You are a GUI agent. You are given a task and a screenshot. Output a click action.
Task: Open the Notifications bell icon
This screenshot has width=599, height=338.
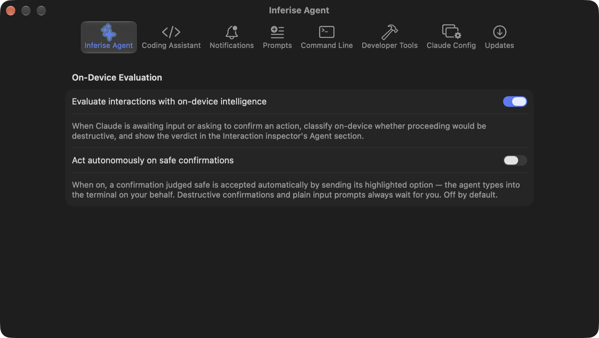(232, 32)
